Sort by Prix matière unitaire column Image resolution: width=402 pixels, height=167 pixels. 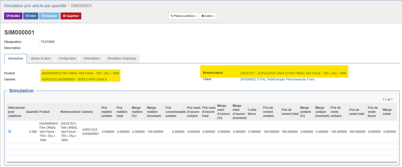tap(108, 112)
